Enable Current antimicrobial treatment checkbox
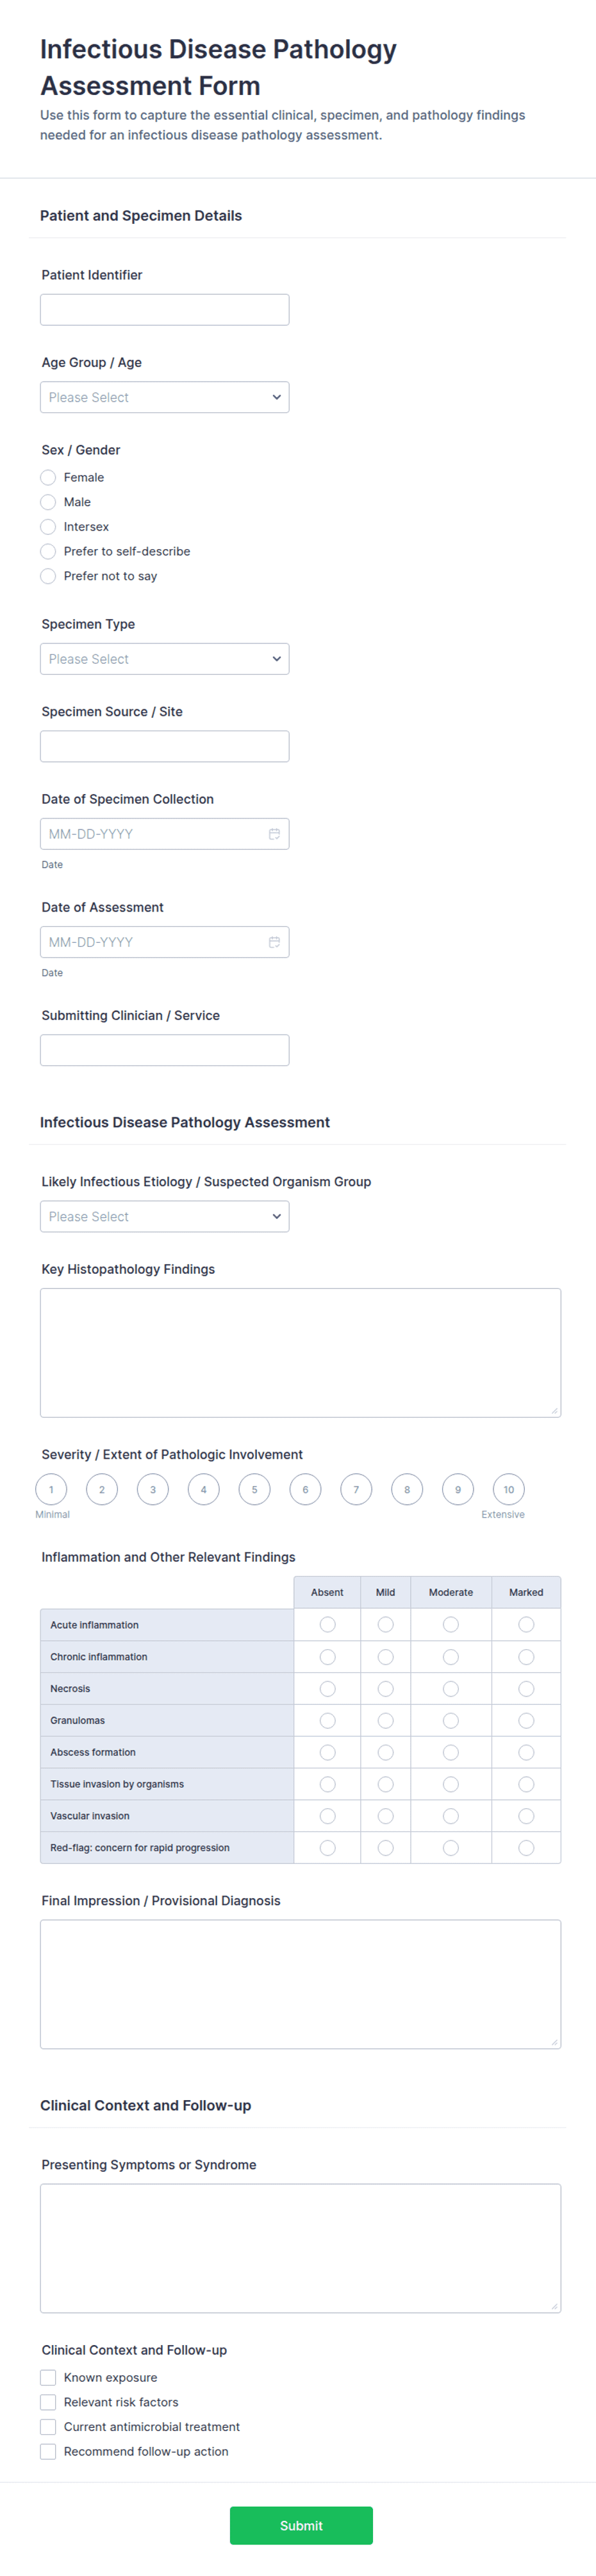Screen dimensions: 596x2576 48,2426
